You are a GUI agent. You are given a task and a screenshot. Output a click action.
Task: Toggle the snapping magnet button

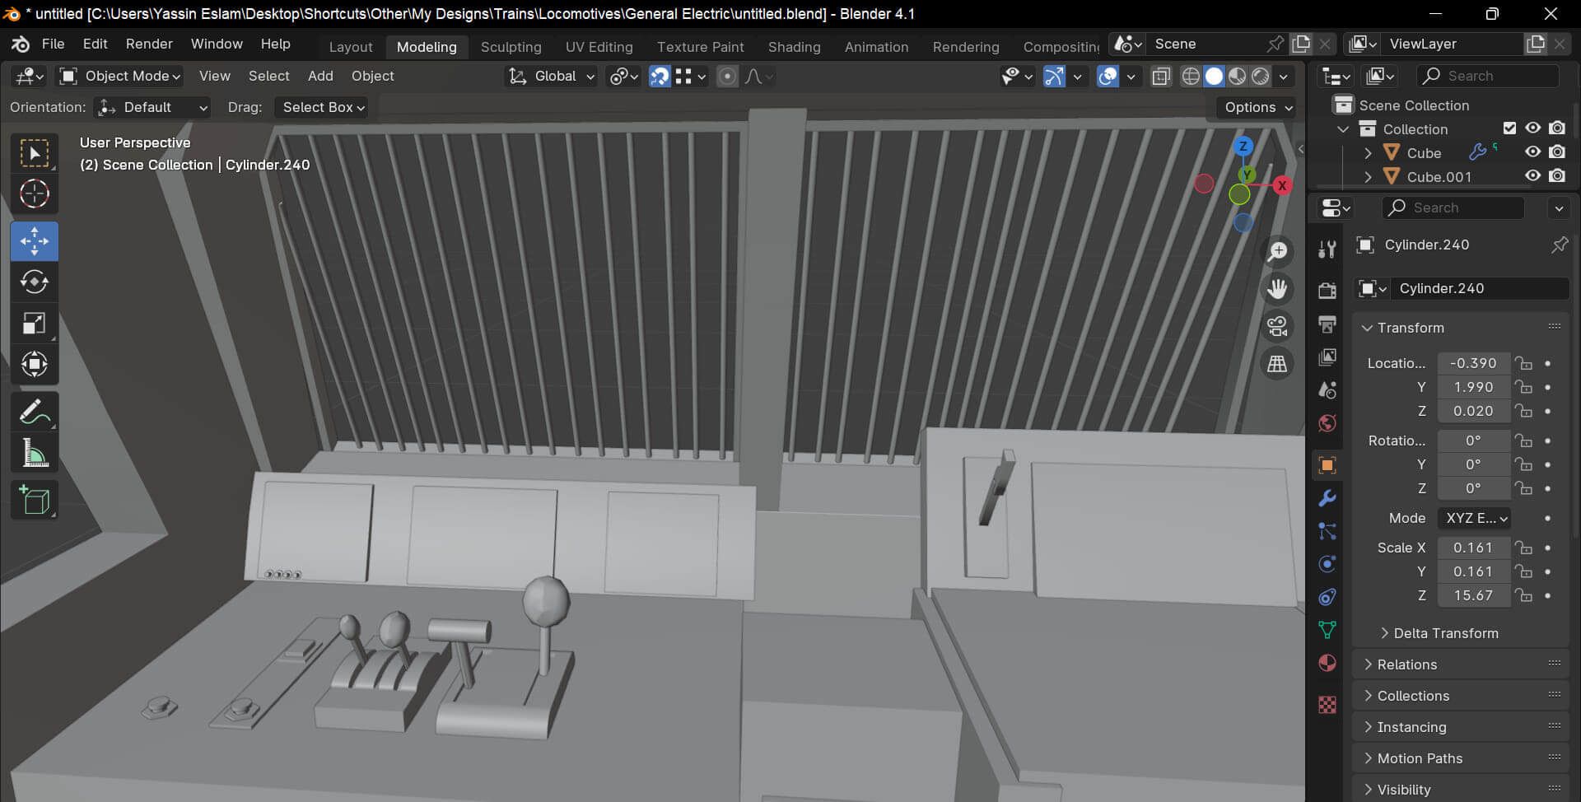pyautogui.click(x=660, y=77)
